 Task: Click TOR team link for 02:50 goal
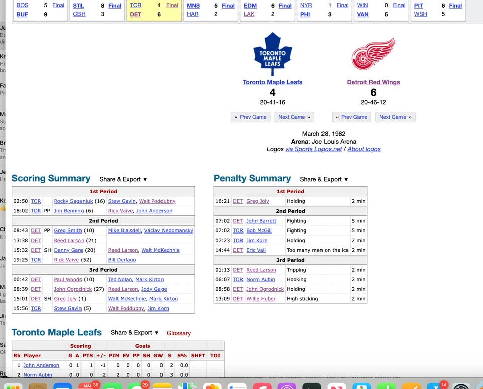(36, 201)
